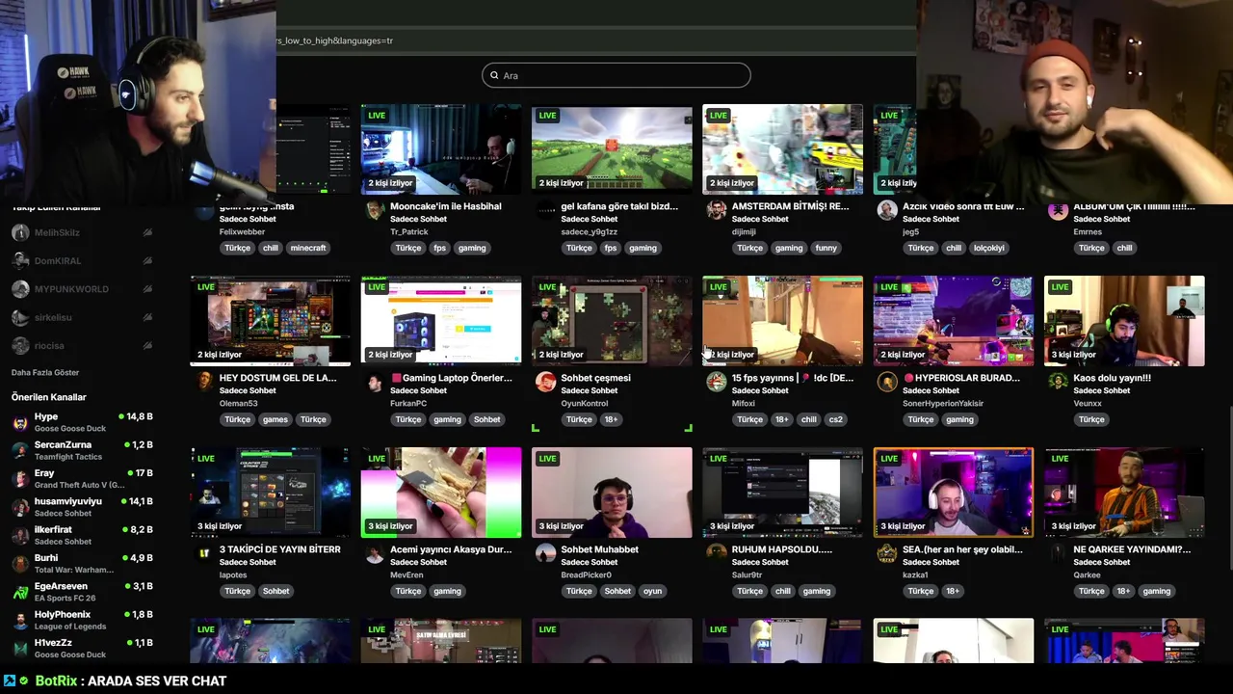Viewport: 1233px width, 694px height.
Task: Focus the Ara search field
Action: (x=616, y=75)
